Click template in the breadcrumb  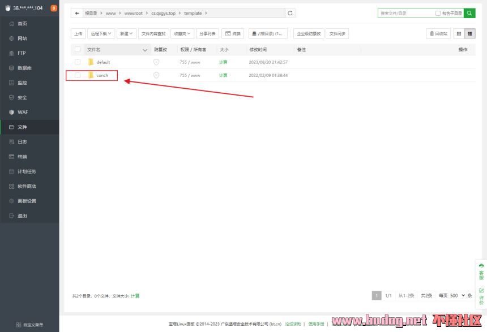193,14
